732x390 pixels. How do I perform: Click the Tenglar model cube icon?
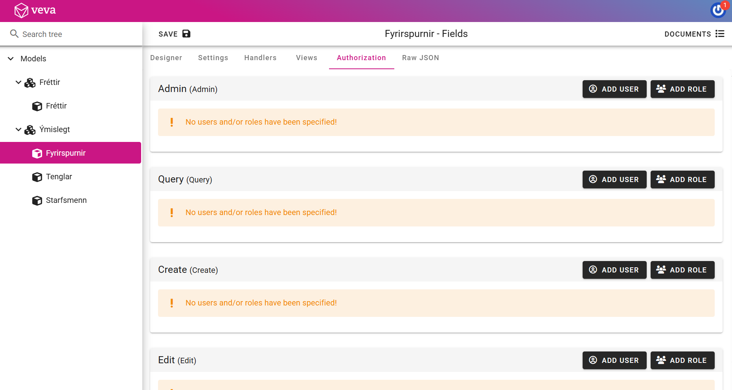(x=37, y=177)
